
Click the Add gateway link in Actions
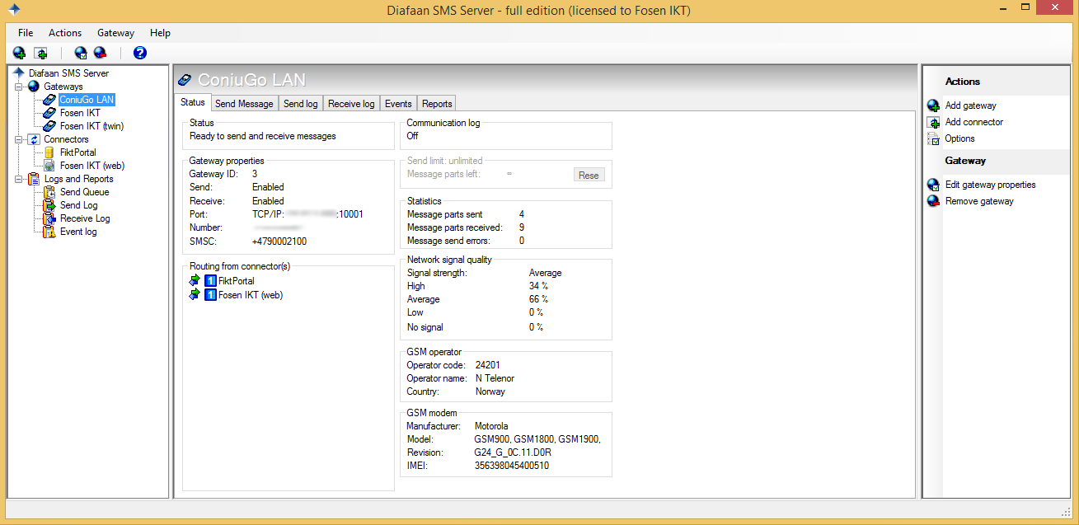pyautogui.click(x=971, y=105)
